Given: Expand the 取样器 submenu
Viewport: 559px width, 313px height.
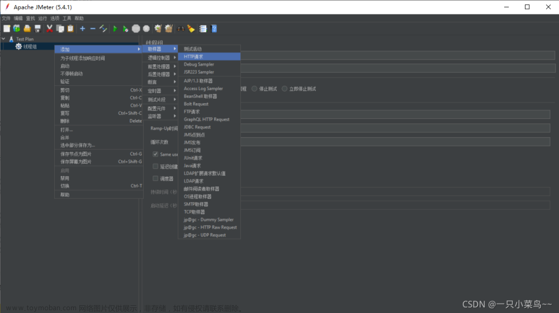Looking at the screenshot, I should (x=160, y=49).
